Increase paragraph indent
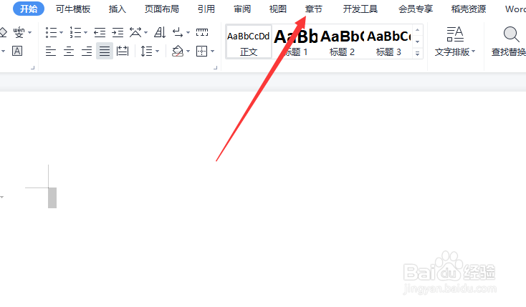The height and width of the screenshot is (307, 526). [x=118, y=32]
